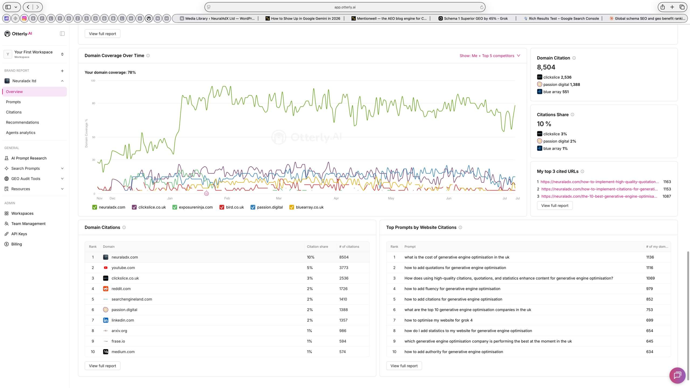This screenshot has height=388, width=690.
Task: Click the Workspaces grid icon
Action: point(6,213)
